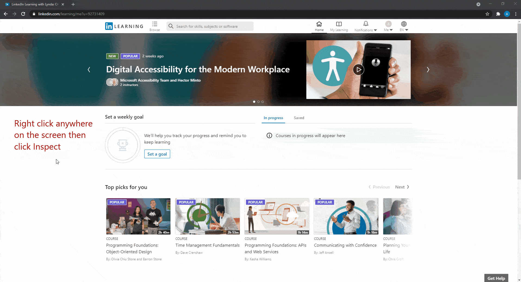Switch to the Saved tab
The width and height of the screenshot is (521, 282).
point(299,118)
